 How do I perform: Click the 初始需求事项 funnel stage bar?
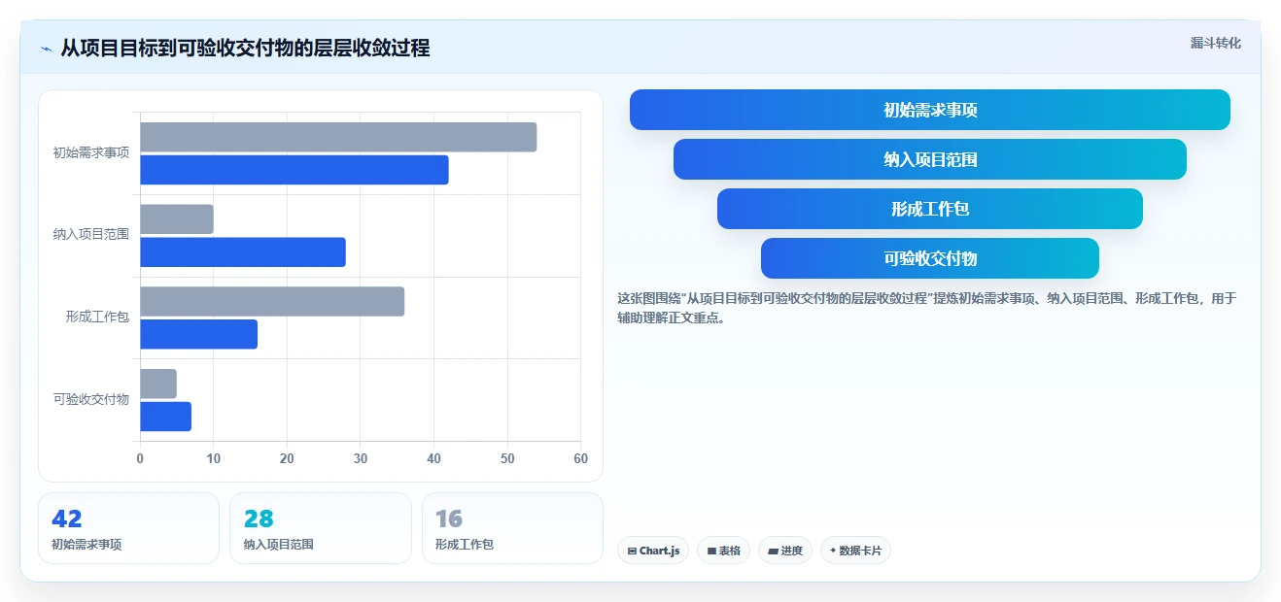click(930, 110)
